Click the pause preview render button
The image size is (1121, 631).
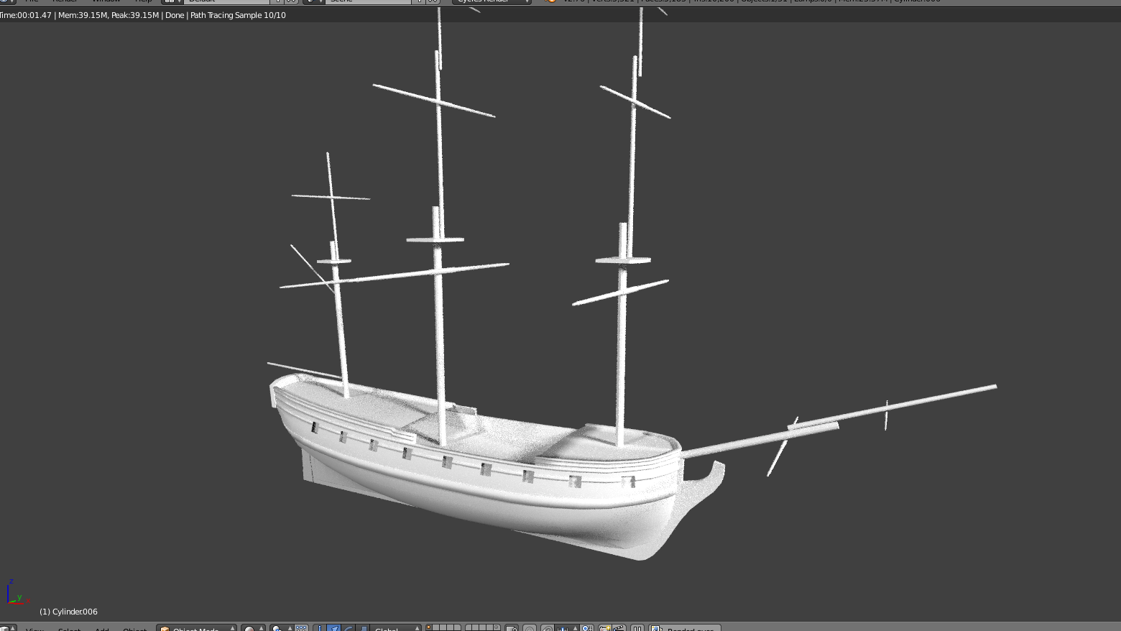(637, 628)
